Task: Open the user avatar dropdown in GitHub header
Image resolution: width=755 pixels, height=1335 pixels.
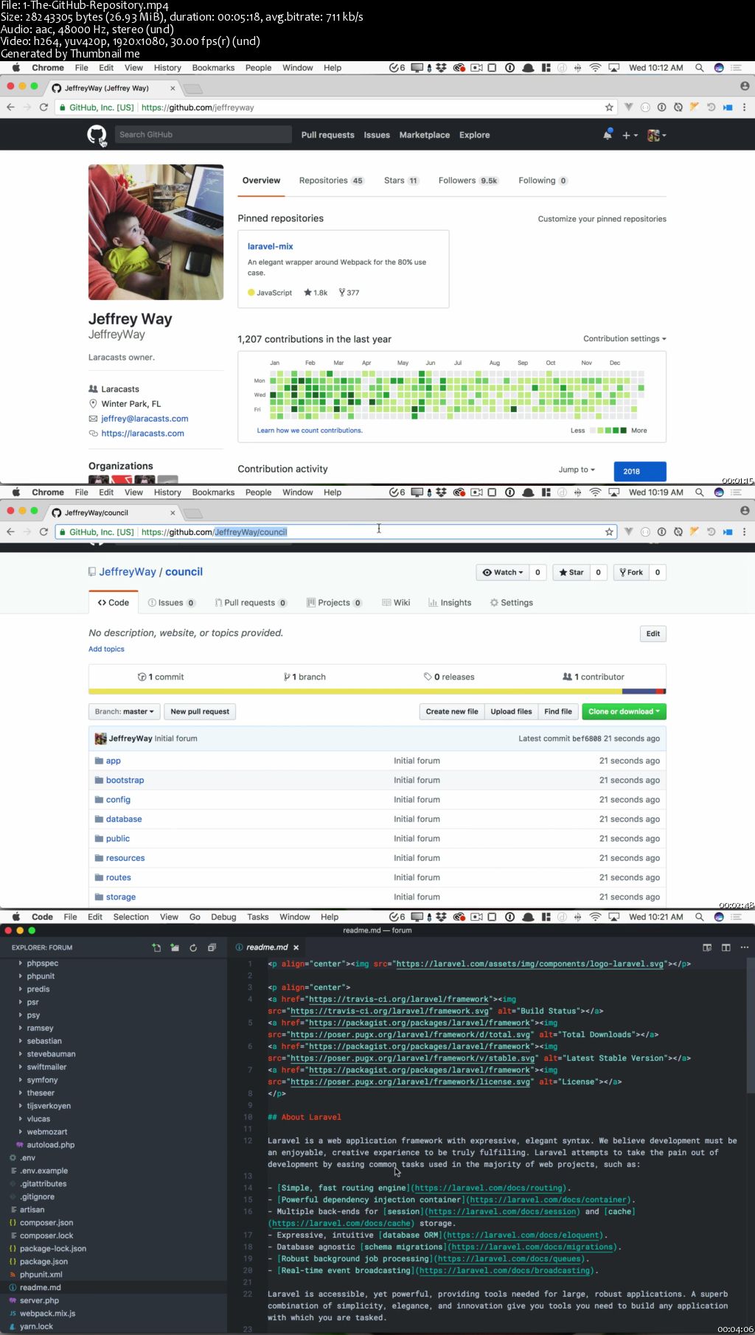Action: (x=656, y=136)
